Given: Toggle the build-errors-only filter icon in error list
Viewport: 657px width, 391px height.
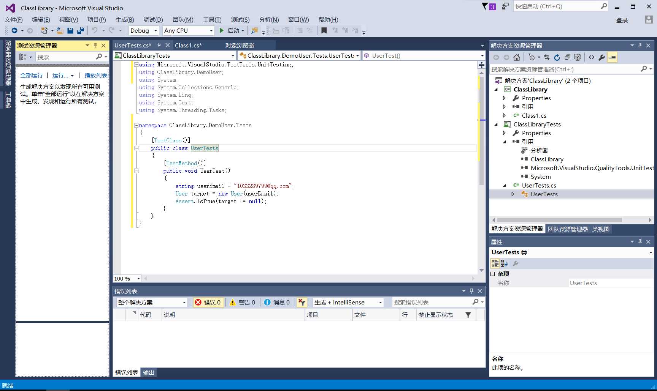Looking at the screenshot, I should click(x=302, y=302).
